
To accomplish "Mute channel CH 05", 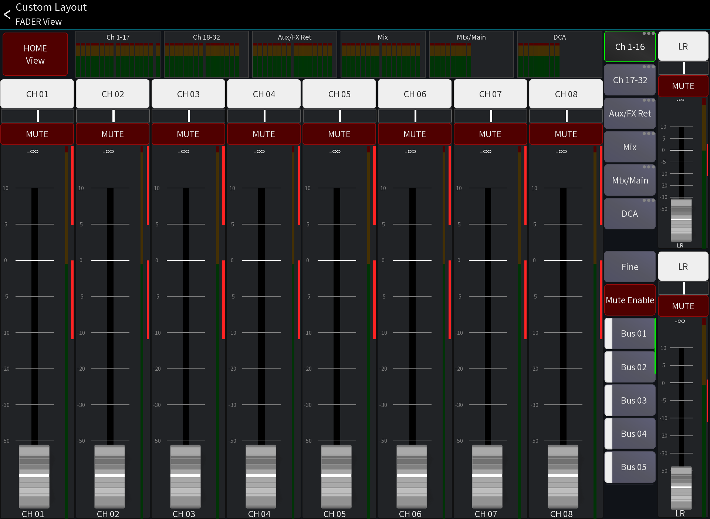I will tap(339, 134).
